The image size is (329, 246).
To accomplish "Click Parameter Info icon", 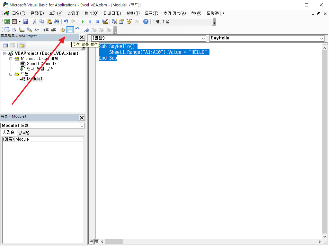I will click(29, 30).
